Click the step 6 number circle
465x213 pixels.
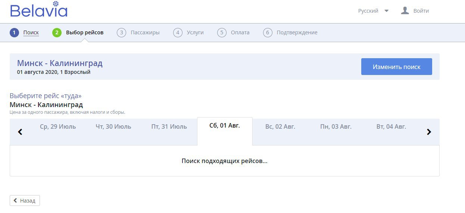[268, 32]
